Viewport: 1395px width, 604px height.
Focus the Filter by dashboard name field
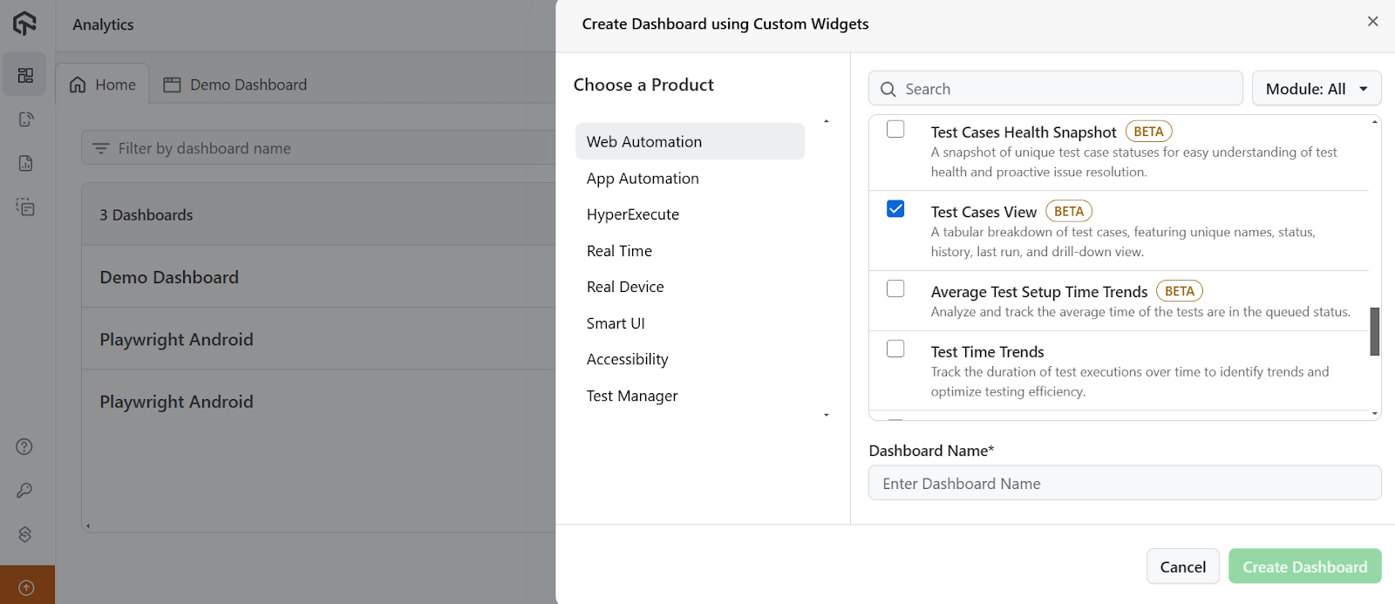click(x=319, y=148)
